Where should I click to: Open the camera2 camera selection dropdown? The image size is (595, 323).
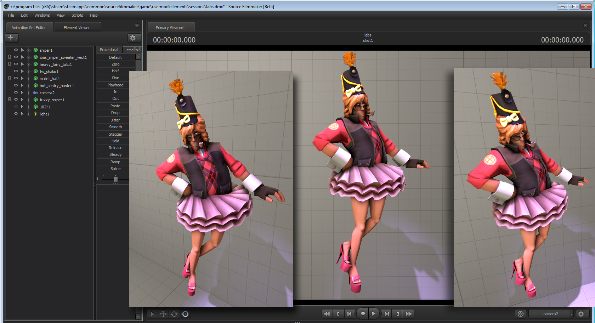pyautogui.click(x=551, y=314)
